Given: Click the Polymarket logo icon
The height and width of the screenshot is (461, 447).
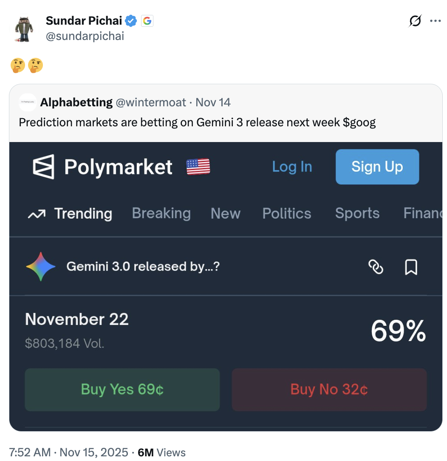Looking at the screenshot, I should (x=44, y=167).
